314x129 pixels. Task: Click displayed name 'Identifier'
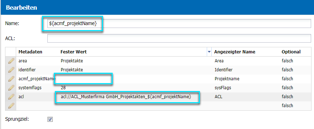pyautogui.click(x=224, y=70)
